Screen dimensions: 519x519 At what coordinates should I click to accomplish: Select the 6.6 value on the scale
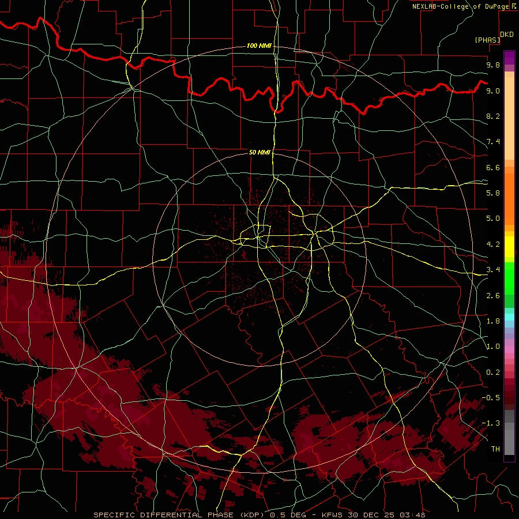pyautogui.click(x=493, y=167)
